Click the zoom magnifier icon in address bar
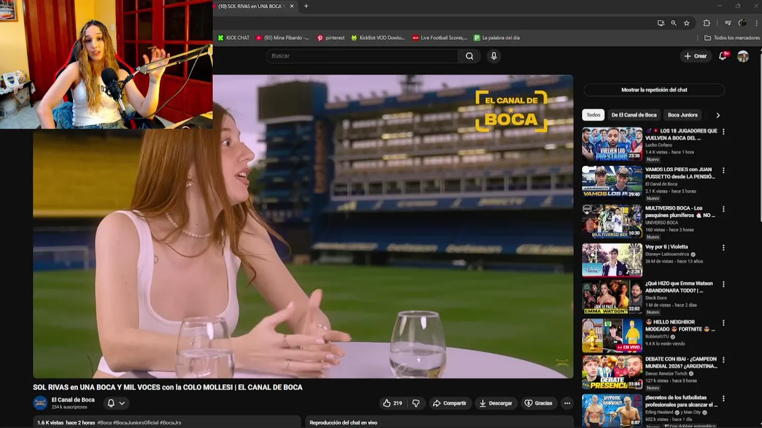This screenshot has height=428, width=762. click(674, 23)
